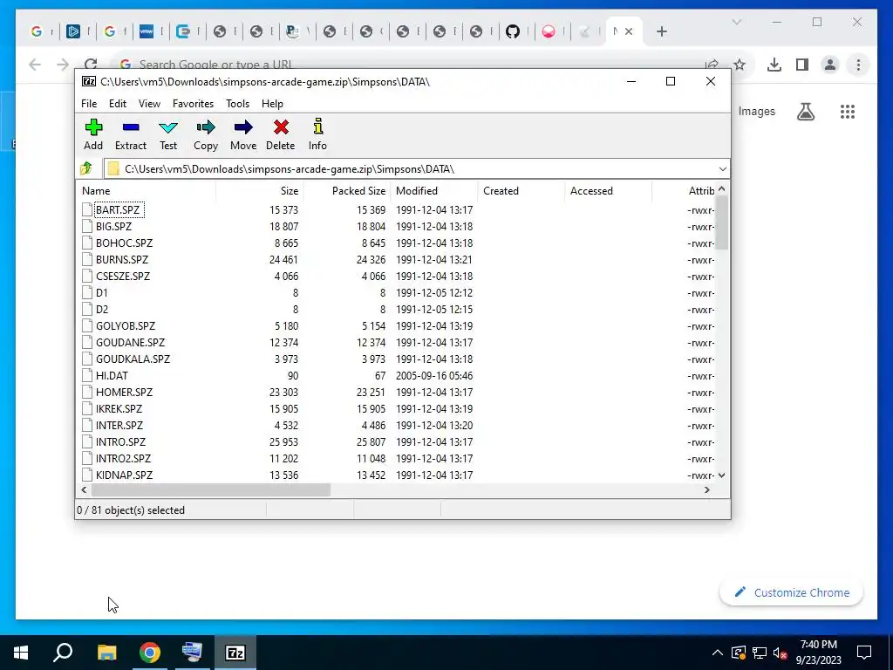The image size is (893, 670).
Task: Open File Explorer from taskbar
Action: coord(106,653)
